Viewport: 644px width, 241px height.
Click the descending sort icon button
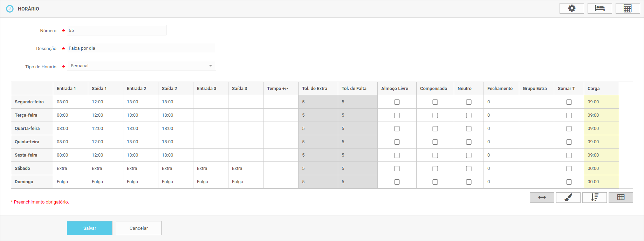point(594,198)
